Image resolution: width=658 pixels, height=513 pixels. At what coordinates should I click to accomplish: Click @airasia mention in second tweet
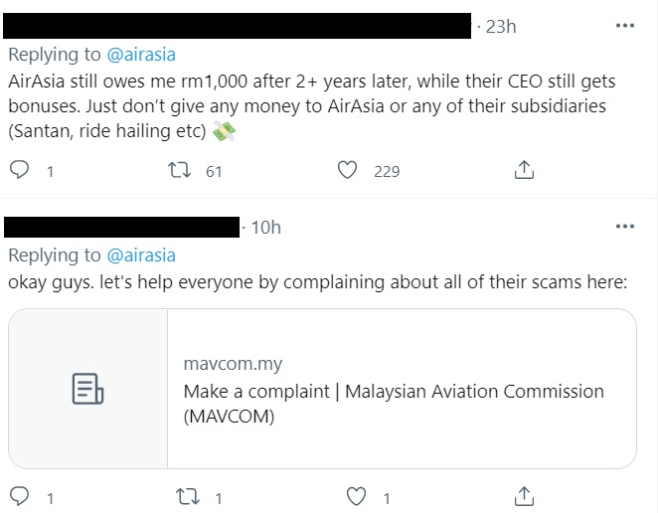tap(140, 256)
